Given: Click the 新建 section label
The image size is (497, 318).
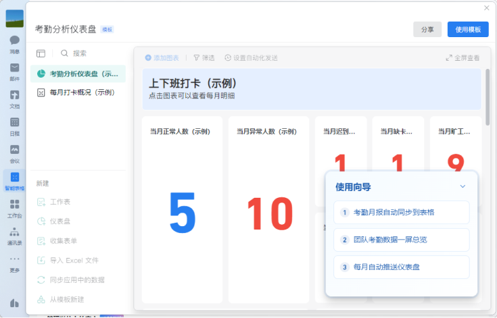Looking at the screenshot, I should pos(43,184).
